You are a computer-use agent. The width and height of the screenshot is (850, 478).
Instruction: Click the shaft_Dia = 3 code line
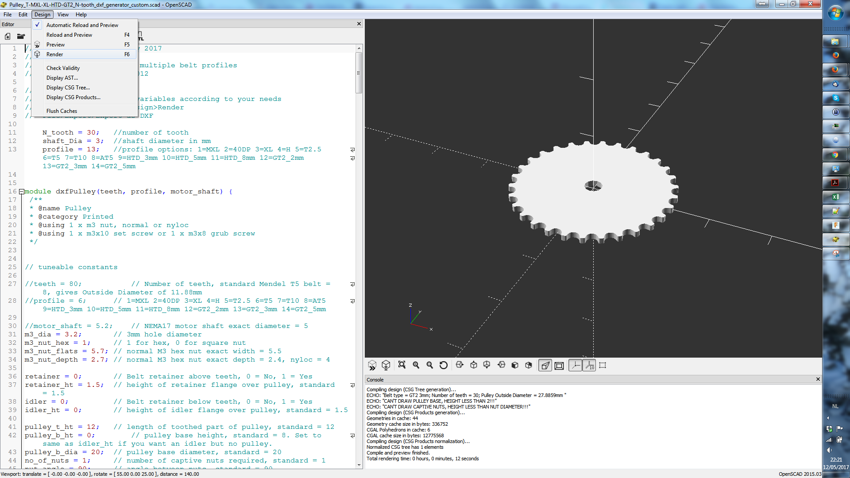point(127,141)
